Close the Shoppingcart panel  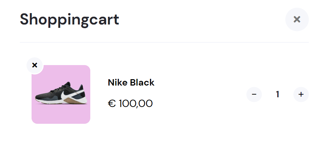click(297, 19)
